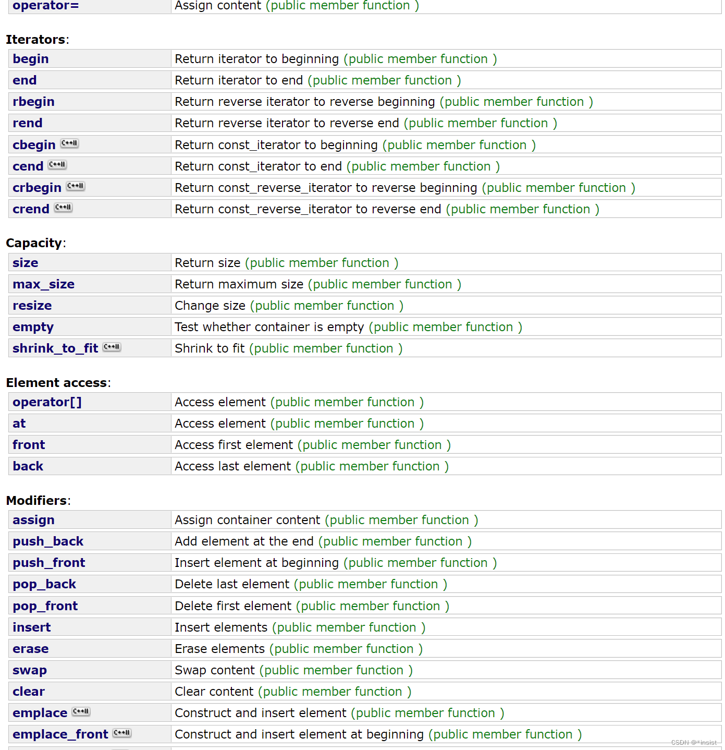The height and width of the screenshot is (750, 725).
Task: Click the 'Access first element' description
Action: 234,445
